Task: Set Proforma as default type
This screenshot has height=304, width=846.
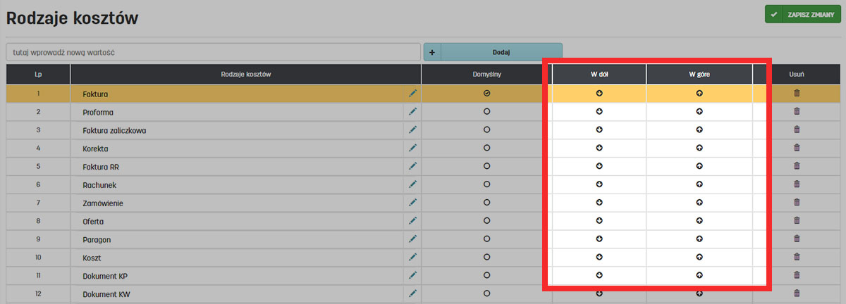Action: tap(486, 112)
